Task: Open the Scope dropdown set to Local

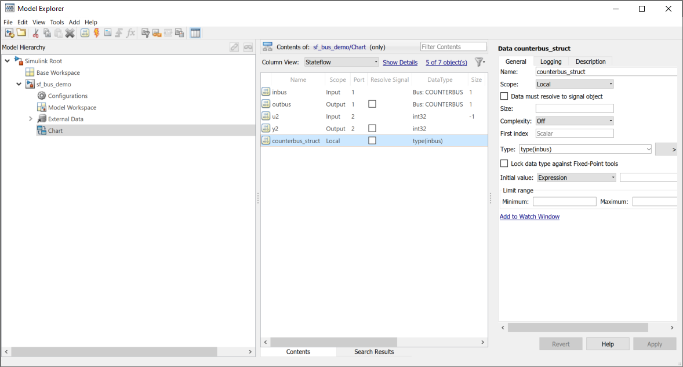Action: [574, 84]
